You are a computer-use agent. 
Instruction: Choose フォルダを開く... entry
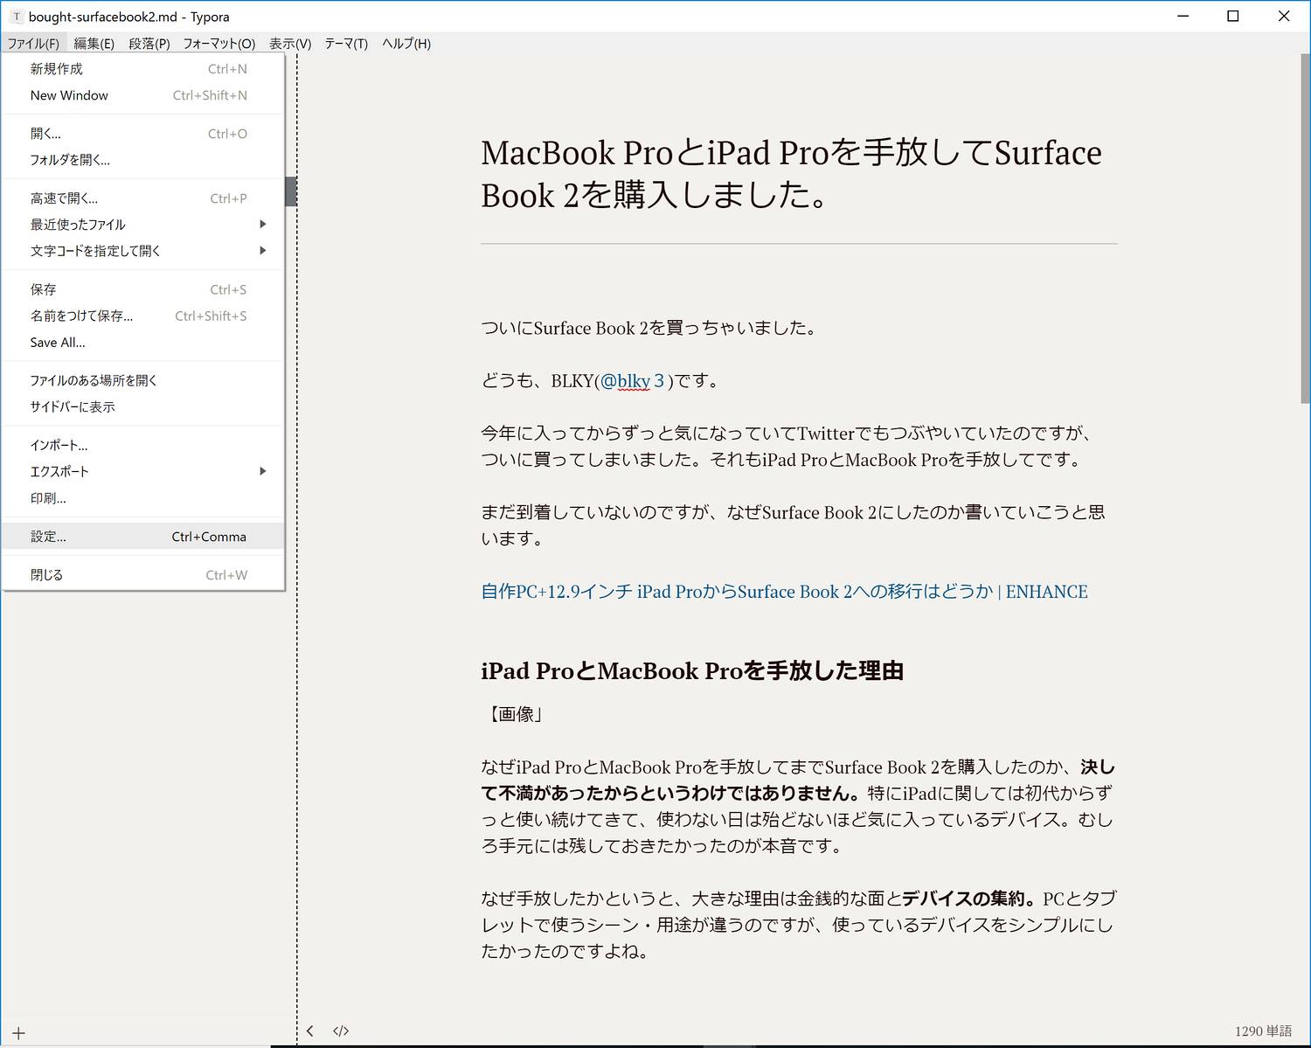click(143, 160)
